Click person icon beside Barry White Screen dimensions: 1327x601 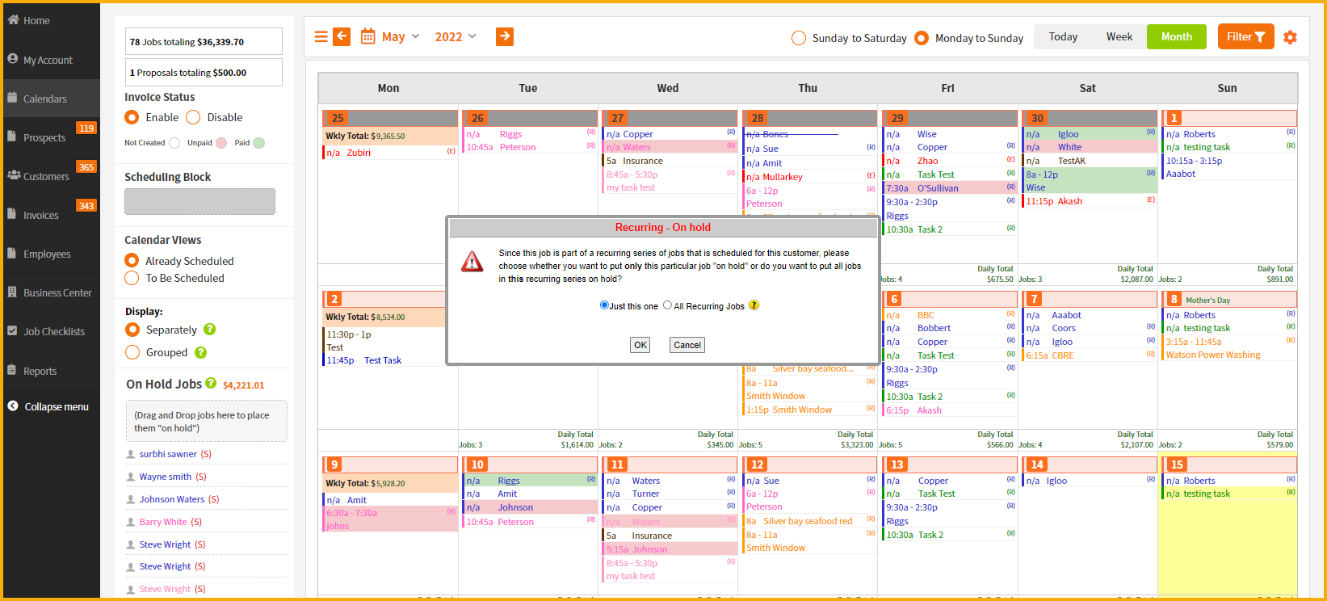(x=131, y=522)
